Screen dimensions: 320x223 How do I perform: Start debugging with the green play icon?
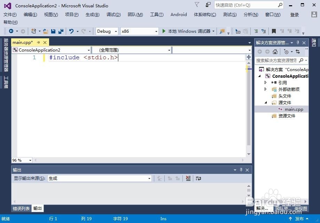(x=164, y=31)
